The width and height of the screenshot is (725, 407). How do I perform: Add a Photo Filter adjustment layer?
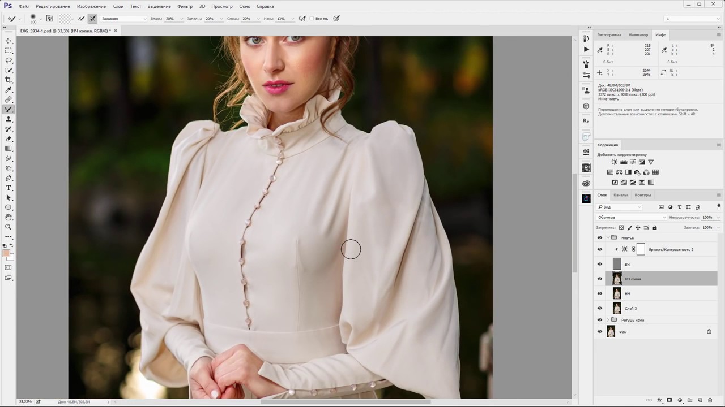pyautogui.click(x=637, y=172)
